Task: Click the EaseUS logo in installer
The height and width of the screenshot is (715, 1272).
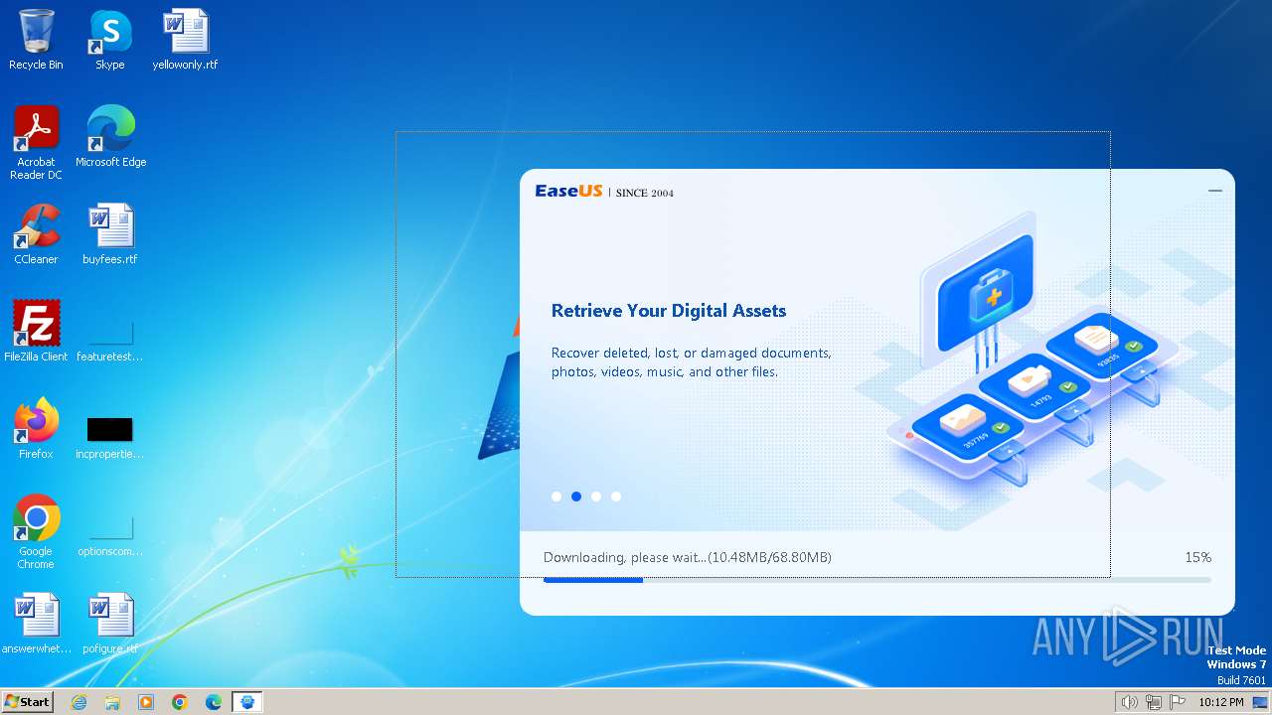Action: [568, 191]
